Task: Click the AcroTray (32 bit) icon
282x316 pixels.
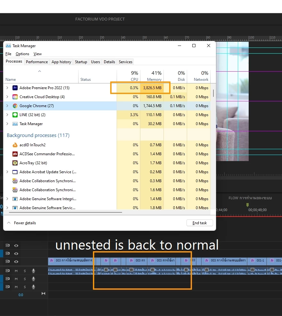Action: tap(15, 163)
